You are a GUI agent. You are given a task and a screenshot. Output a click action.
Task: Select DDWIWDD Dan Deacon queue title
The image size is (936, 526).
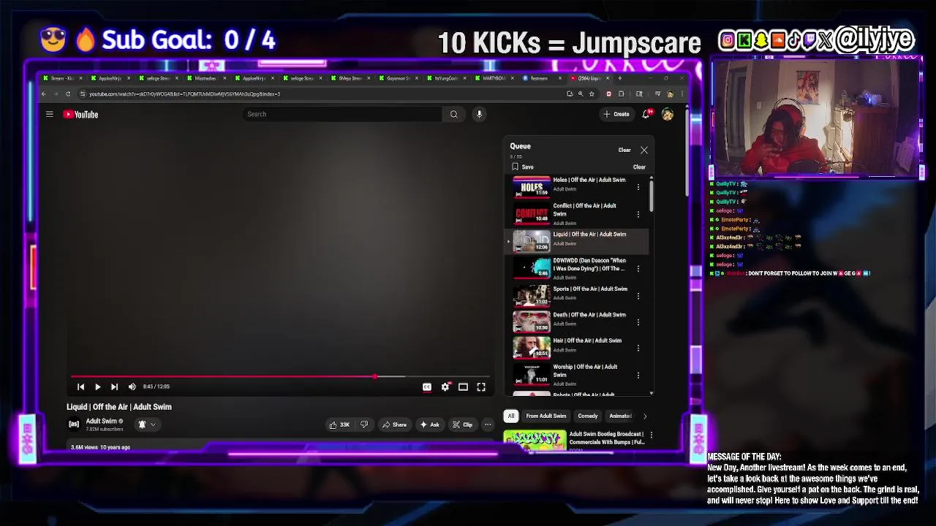click(x=589, y=264)
